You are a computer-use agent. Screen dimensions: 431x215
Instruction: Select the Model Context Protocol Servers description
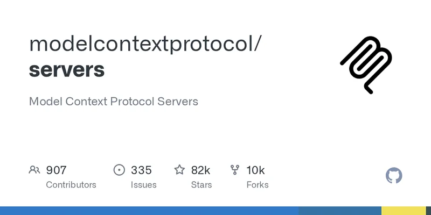click(x=114, y=101)
